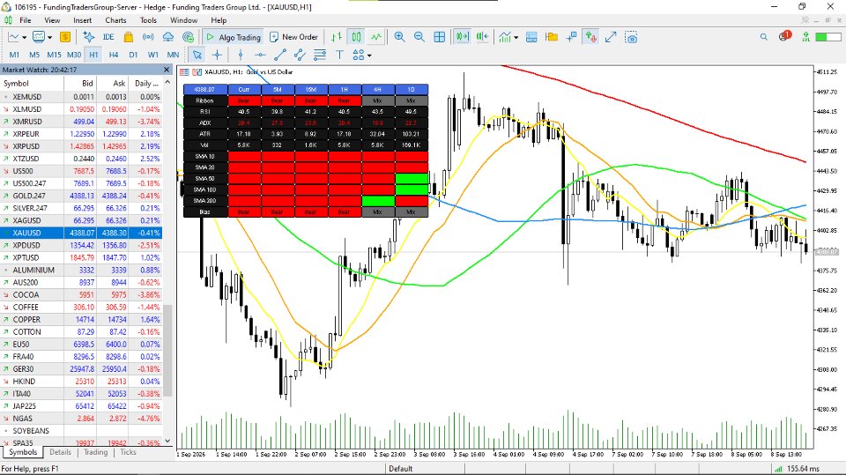Toggle Algo Trading on or off

(233, 37)
